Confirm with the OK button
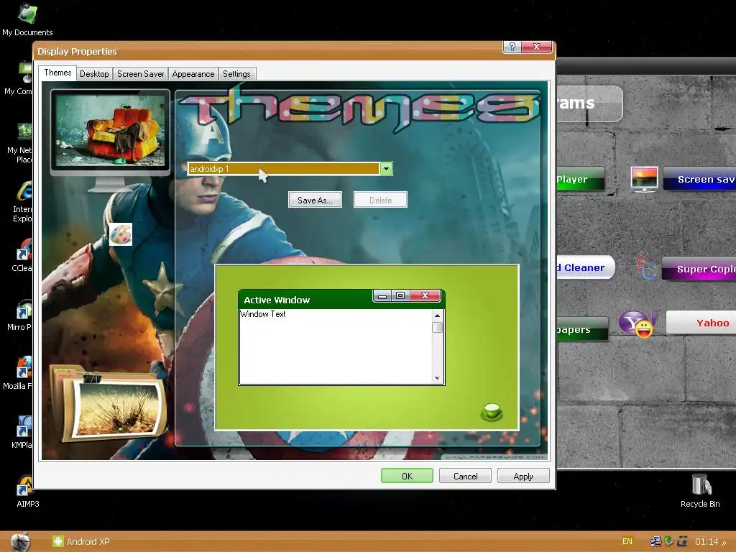Viewport: 736px width, 552px height. point(407,476)
